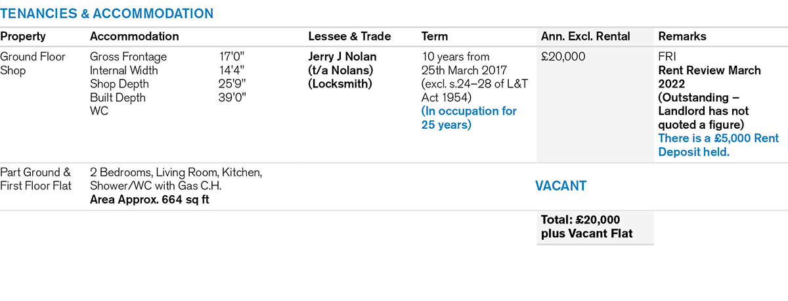Select the Jerry J Nolan lessee name
Viewport: 788px width, 301px height.
click(342, 57)
